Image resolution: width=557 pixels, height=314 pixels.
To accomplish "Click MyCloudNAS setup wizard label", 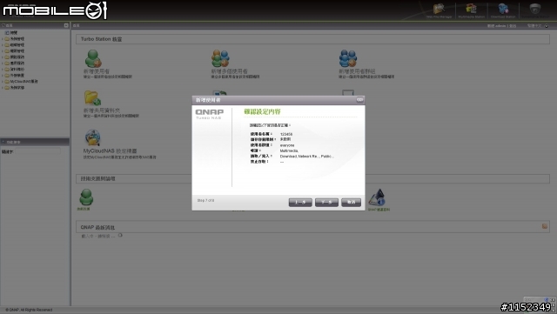I will [111, 151].
